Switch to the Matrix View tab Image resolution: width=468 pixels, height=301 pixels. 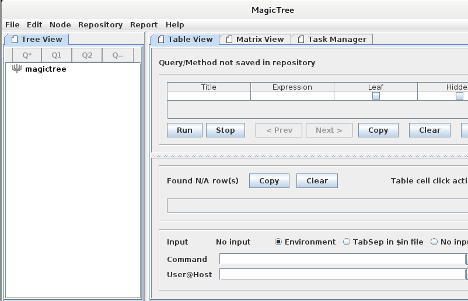[x=255, y=40]
